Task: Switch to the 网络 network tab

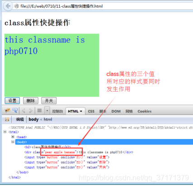Action: (x=129, y=112)
